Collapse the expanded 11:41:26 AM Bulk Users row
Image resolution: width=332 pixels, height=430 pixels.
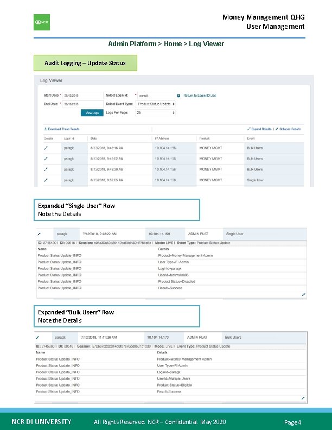point(37,337)
